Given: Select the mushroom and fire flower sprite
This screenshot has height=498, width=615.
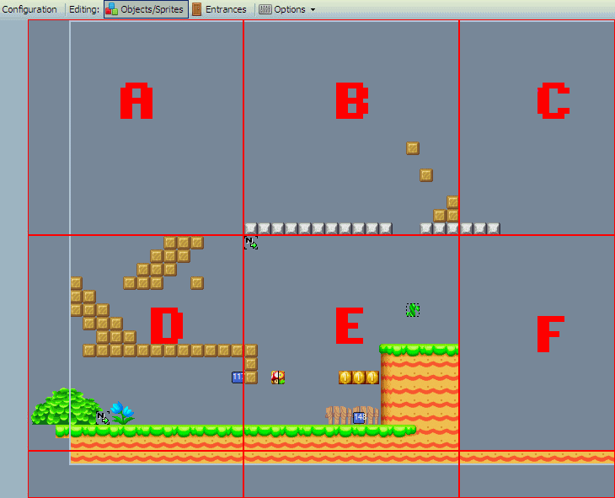Looking at the screenshot, I should (x=278, y=378).
